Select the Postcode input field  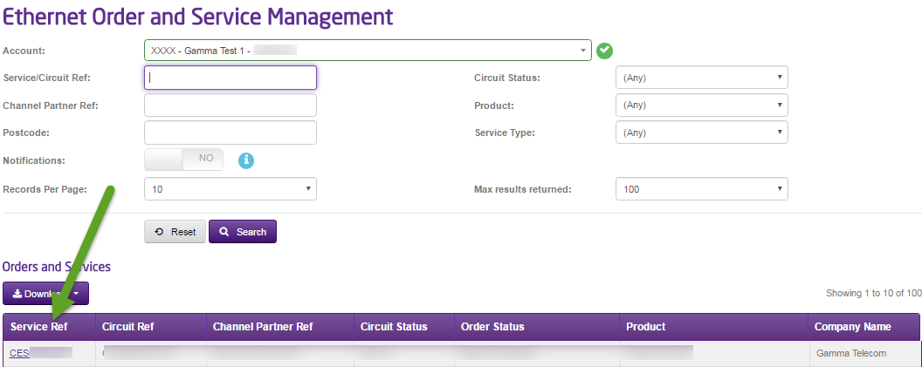(230, 133)
